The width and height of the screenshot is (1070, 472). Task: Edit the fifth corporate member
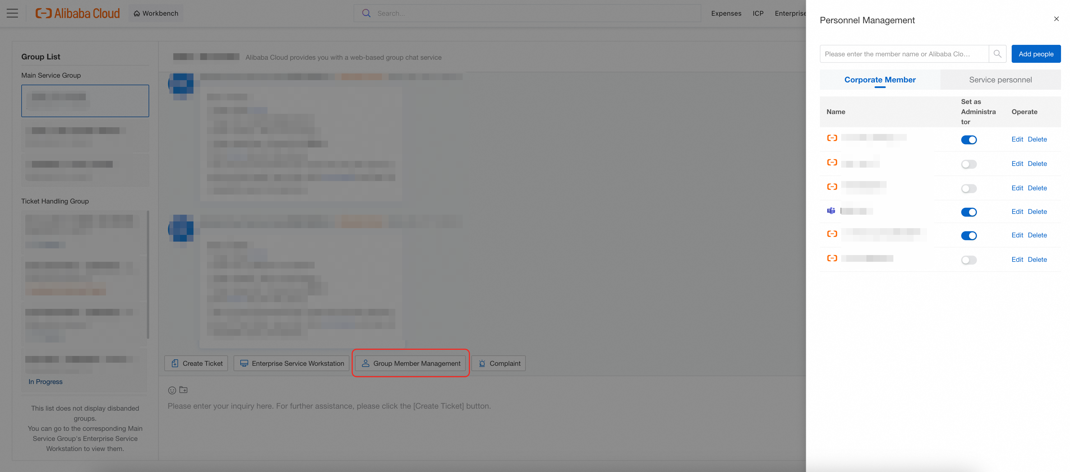[x=1017, y=235]
